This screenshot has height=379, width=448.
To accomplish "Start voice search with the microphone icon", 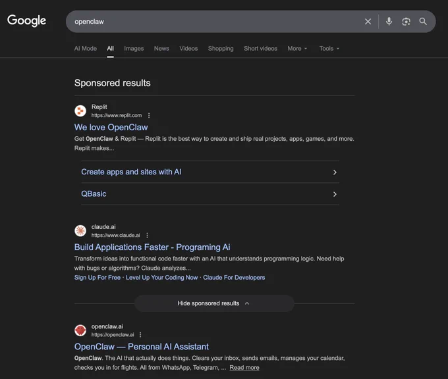I will coord(389,22).
